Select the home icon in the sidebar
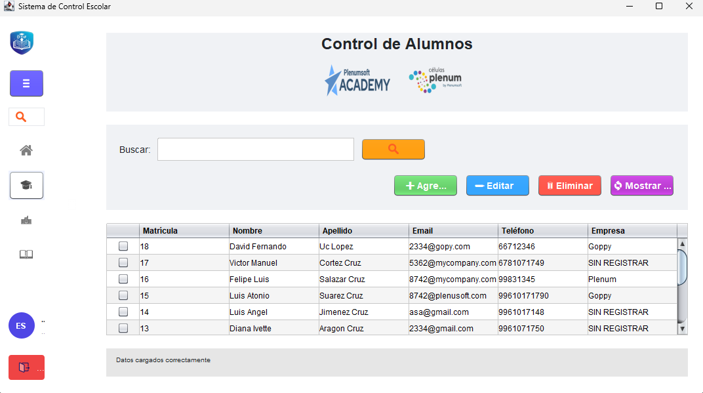Viewport: 703px width, 393px height. (x=26, y=150)
